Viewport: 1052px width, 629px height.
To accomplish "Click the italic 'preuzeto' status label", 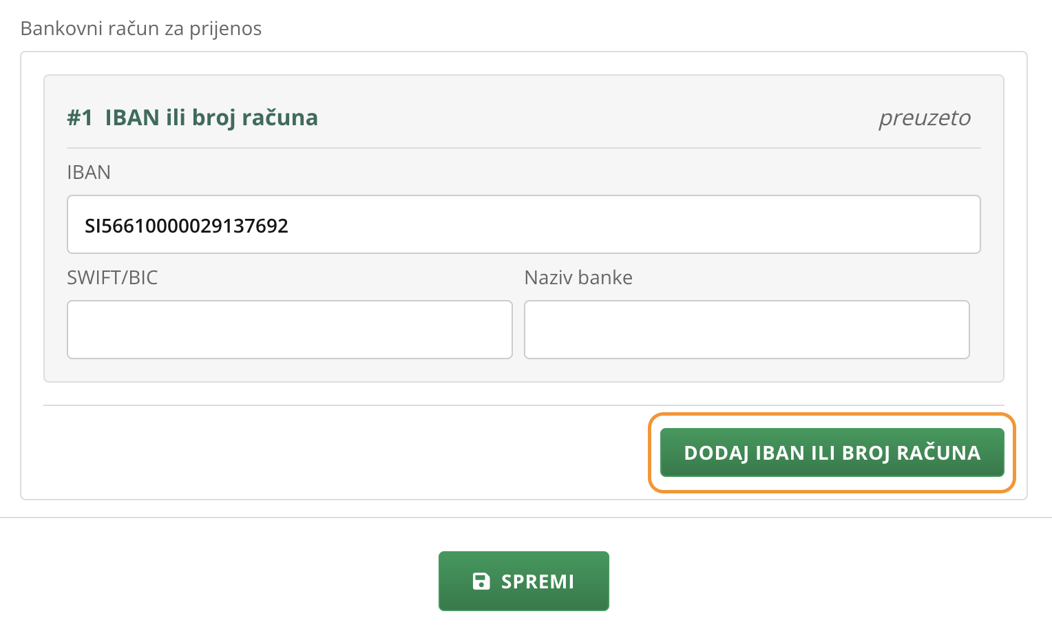I will (x=925, y=118).
